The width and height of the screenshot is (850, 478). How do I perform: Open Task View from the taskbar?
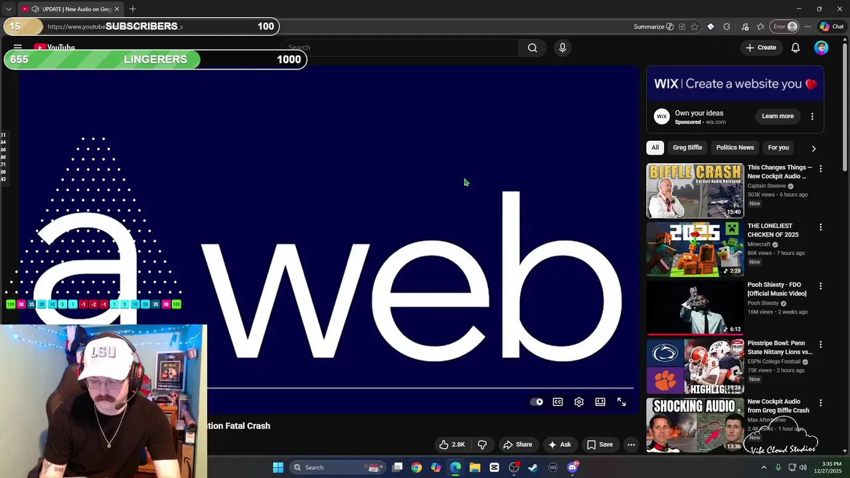(x=397, y=467)
